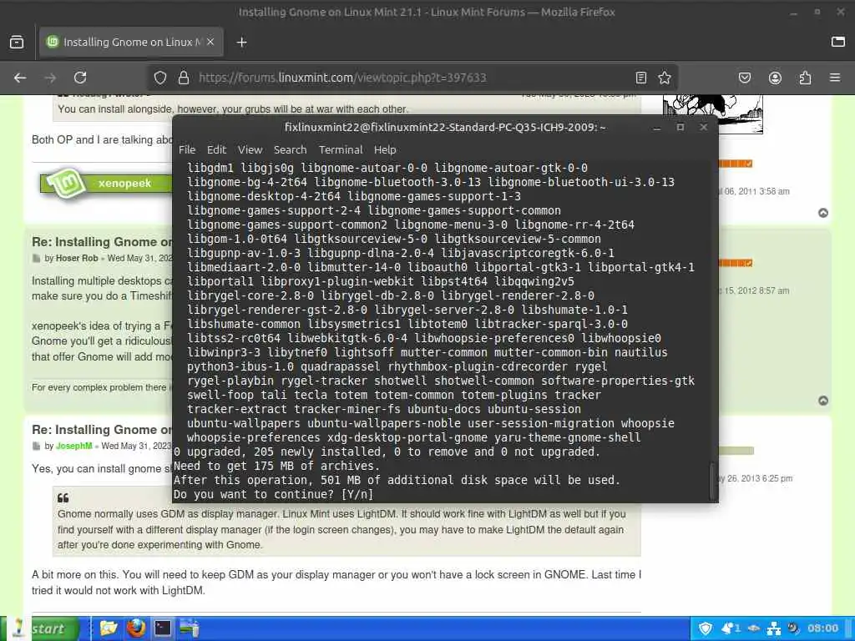Open Firefox View icon in the tab strip
This screenshot has height=641, width=855.
(x=17, y=42)
